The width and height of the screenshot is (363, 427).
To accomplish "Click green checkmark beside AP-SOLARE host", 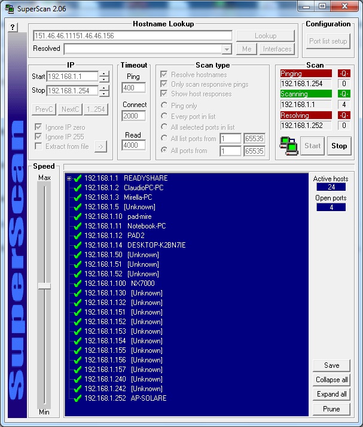I will [78, 398].
